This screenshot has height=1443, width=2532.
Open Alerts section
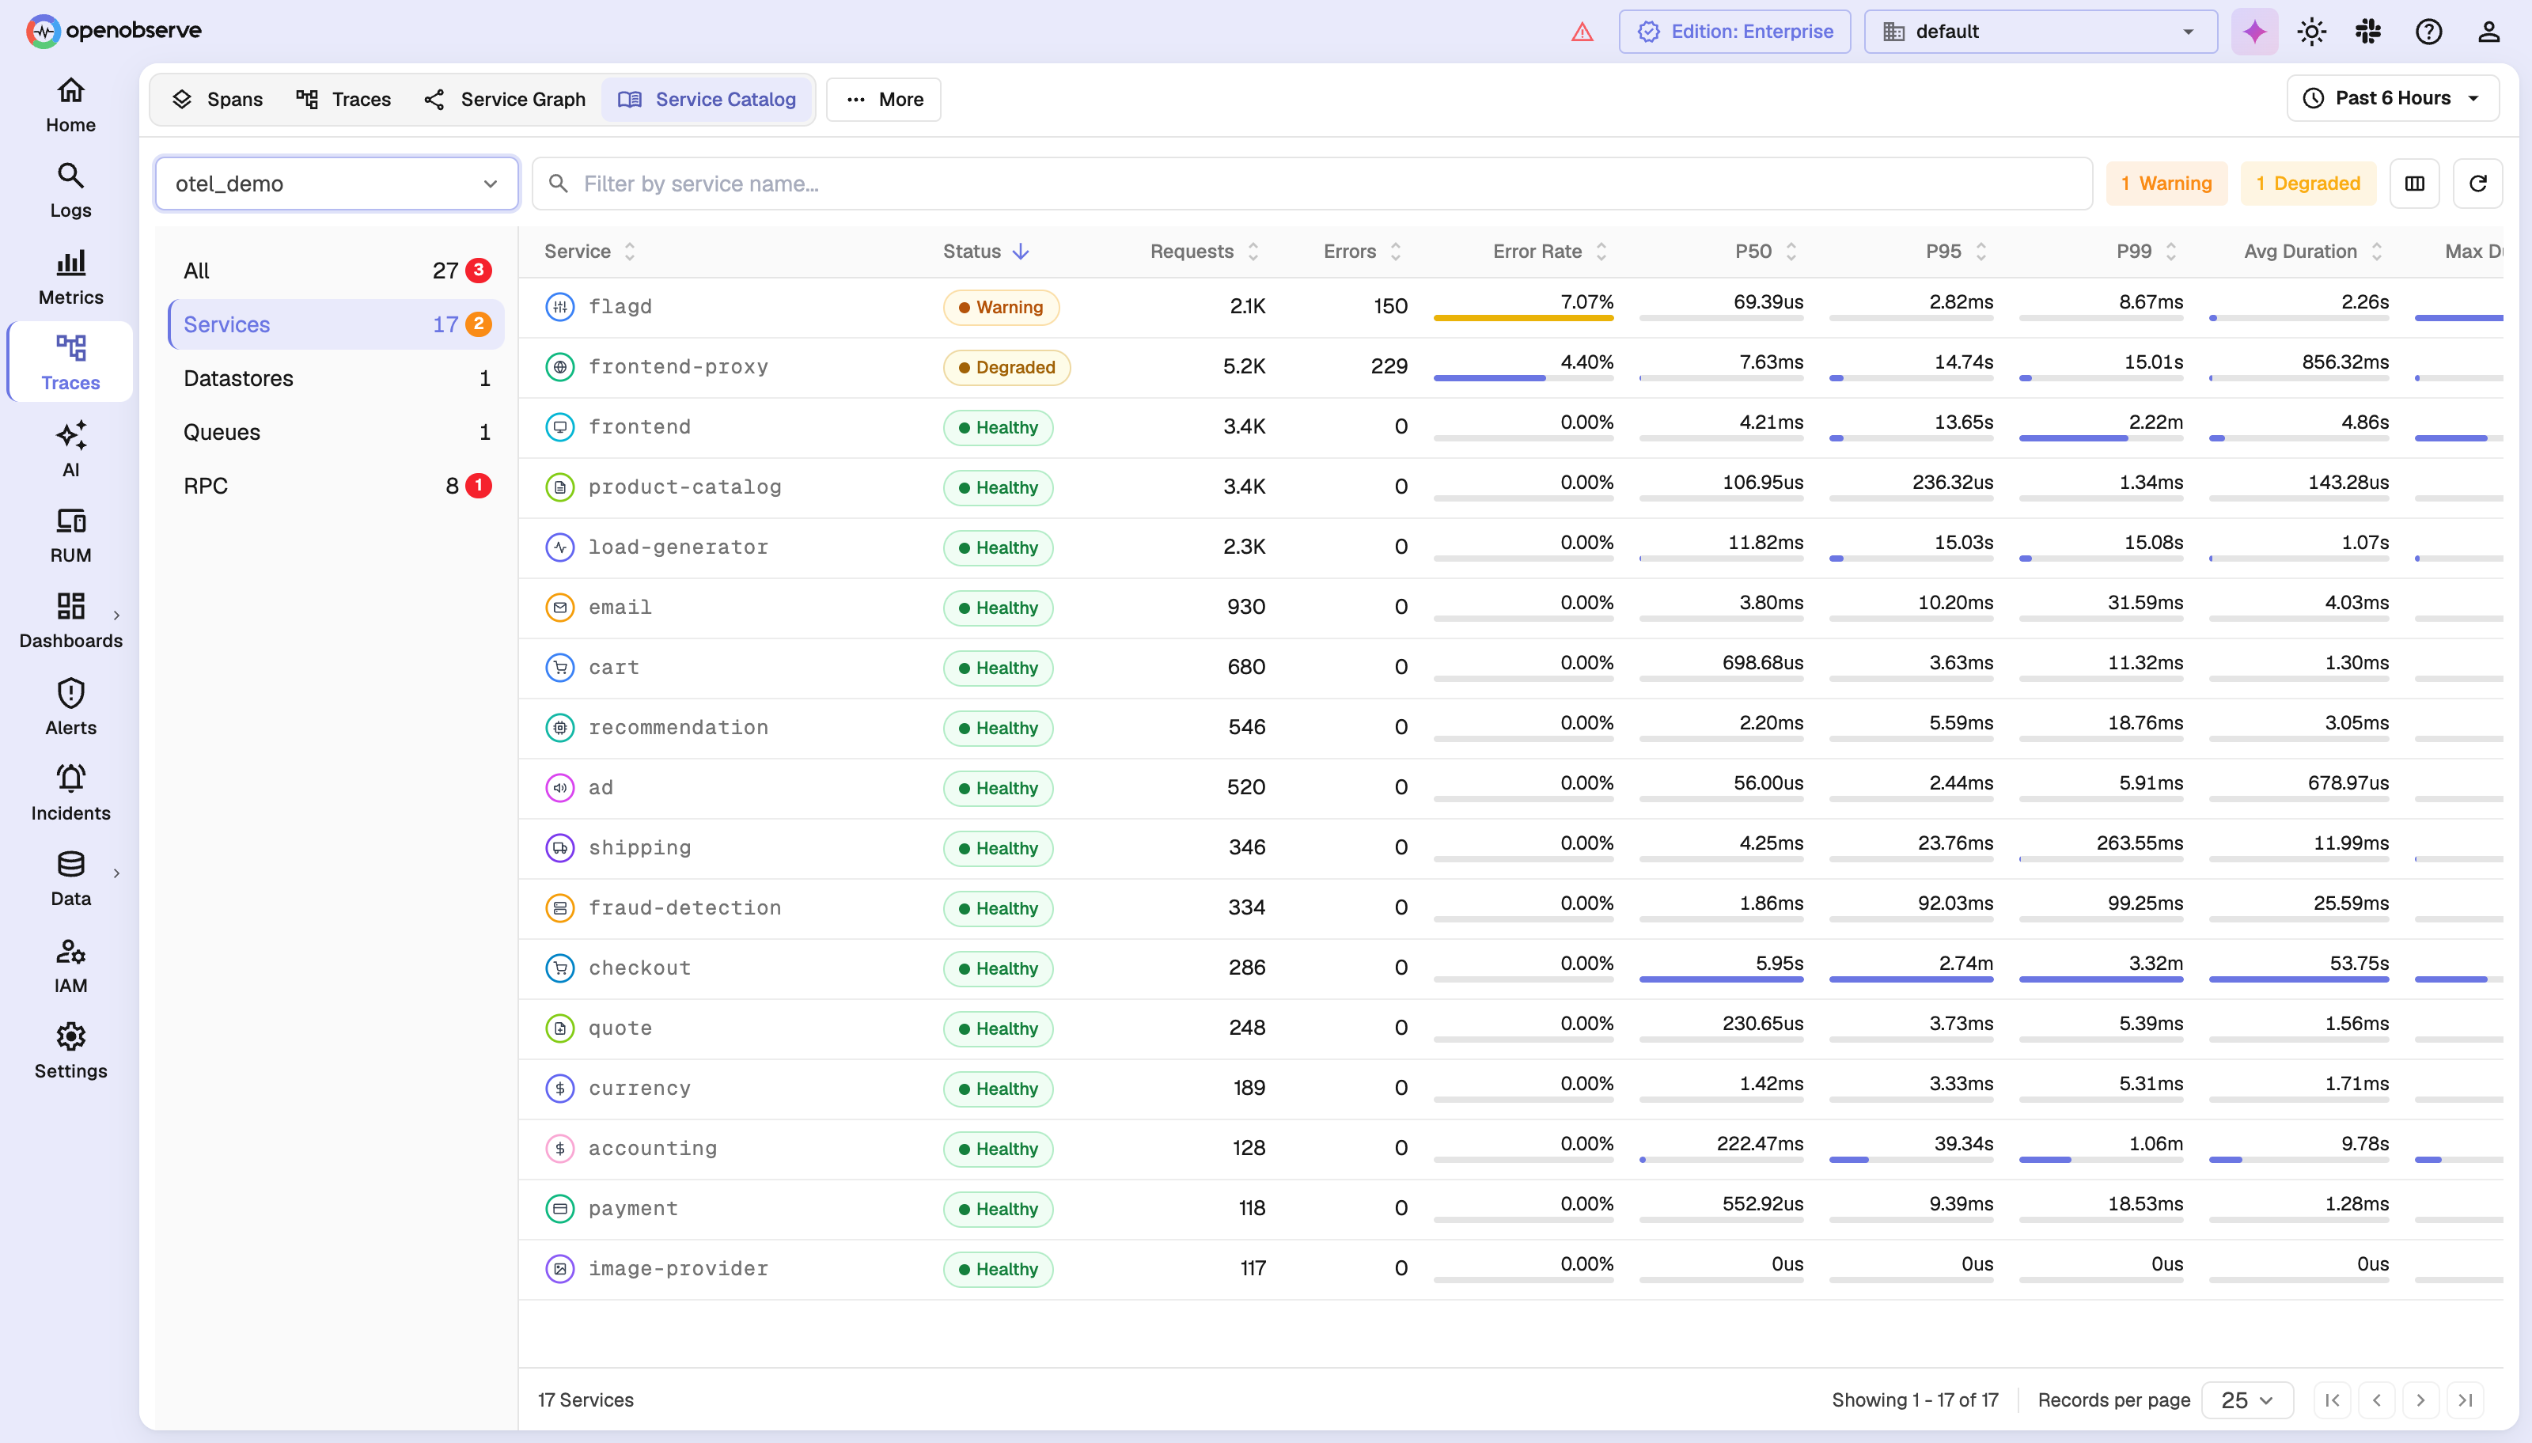(x=70, y=707)
